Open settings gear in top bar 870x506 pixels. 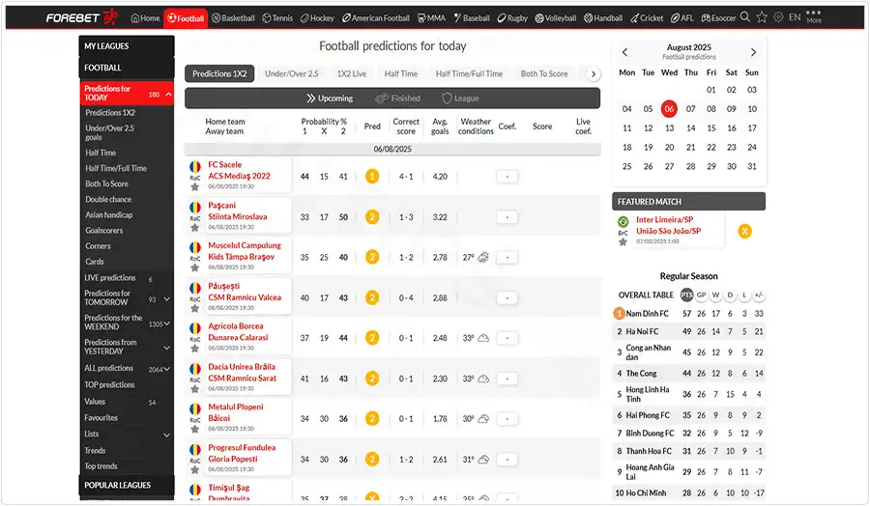click(x=778, y=17)
